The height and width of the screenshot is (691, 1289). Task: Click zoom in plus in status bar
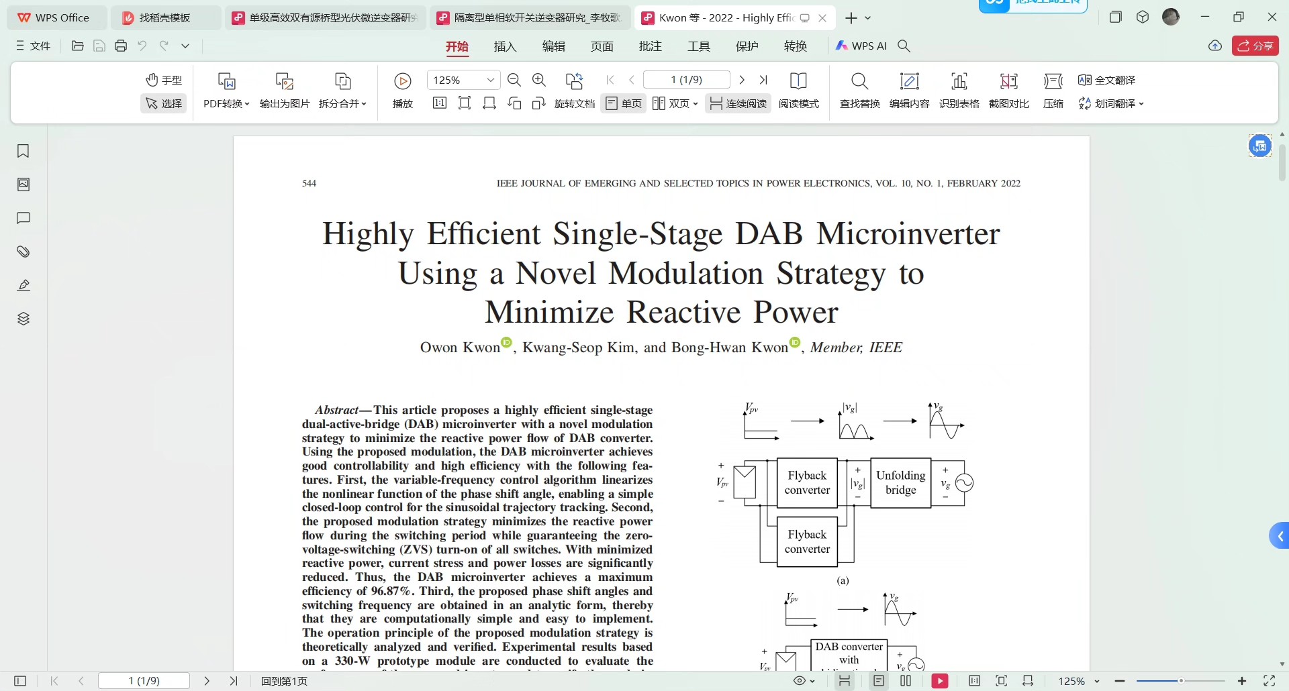tap(1242, 681)
